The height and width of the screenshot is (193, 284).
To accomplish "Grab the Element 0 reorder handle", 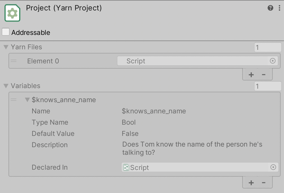I will 14,61.
